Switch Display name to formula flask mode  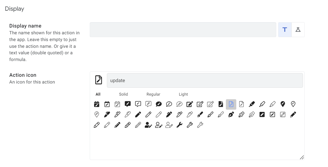click(298, 30)
